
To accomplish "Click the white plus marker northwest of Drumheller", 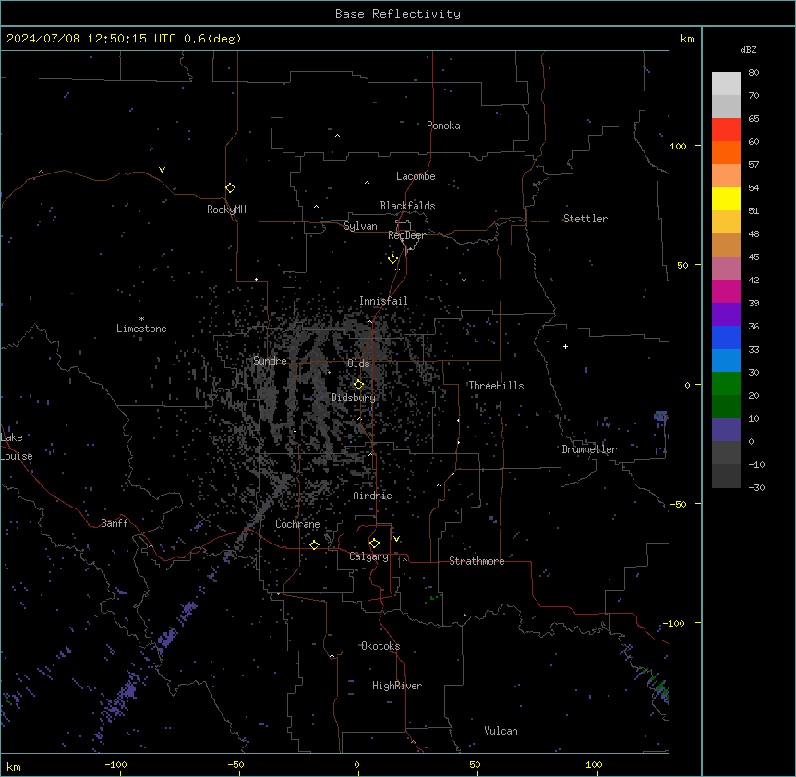I will pos(565,346).
